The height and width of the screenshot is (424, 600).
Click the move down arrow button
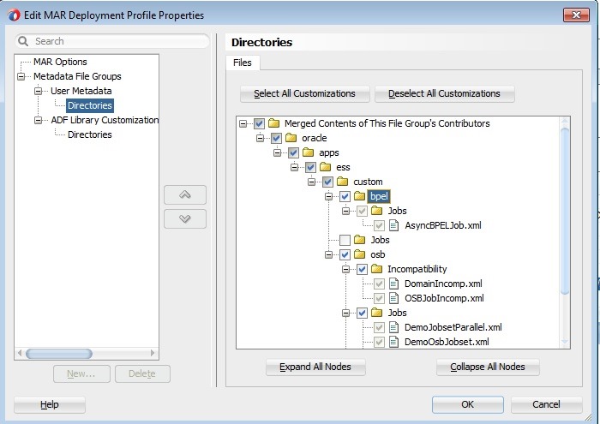185,218
